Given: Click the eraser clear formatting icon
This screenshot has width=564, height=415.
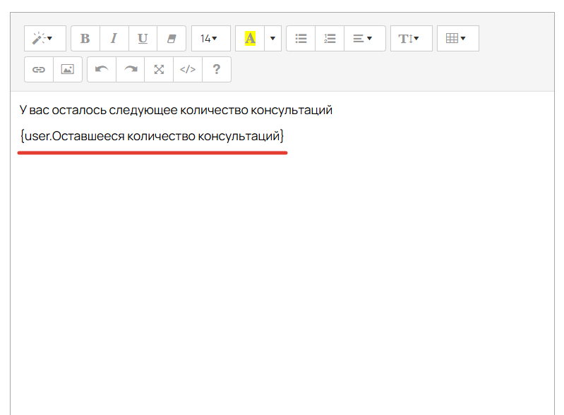Looking at the screenshot, I should pyautogui.click(x=172, y=39).
